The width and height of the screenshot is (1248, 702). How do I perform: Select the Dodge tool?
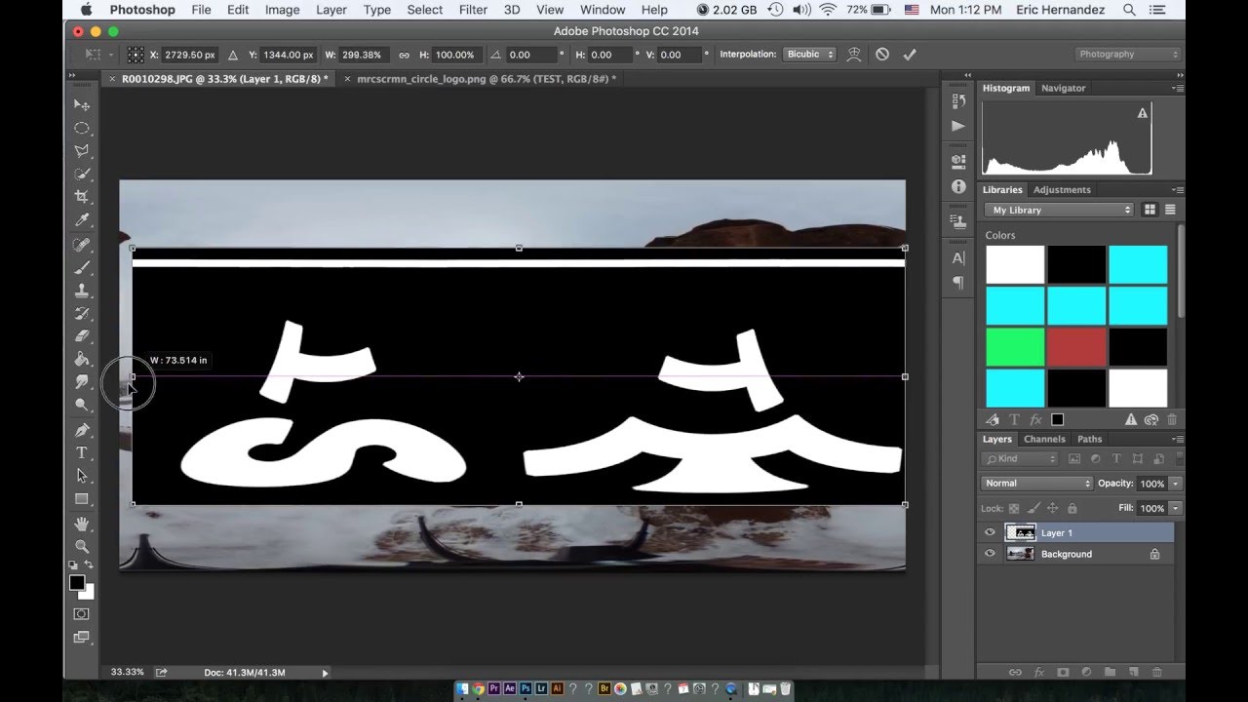point(82,405)
